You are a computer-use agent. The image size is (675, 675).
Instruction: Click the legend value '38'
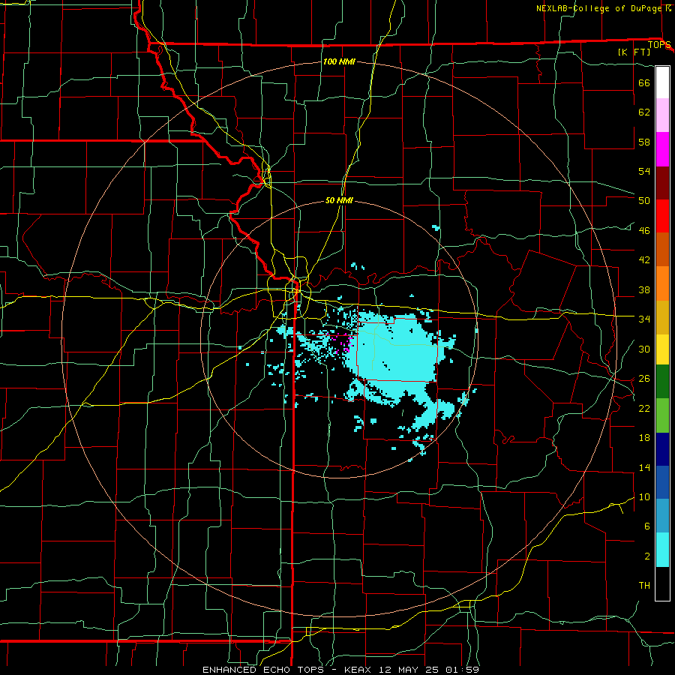click(x=644, y=289)
